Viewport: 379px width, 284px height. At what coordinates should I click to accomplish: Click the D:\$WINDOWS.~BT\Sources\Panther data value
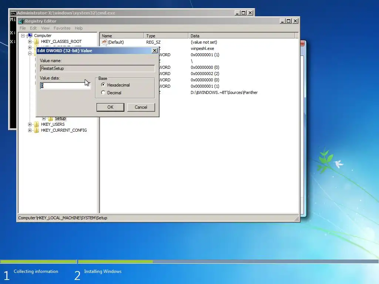[224, 92]
